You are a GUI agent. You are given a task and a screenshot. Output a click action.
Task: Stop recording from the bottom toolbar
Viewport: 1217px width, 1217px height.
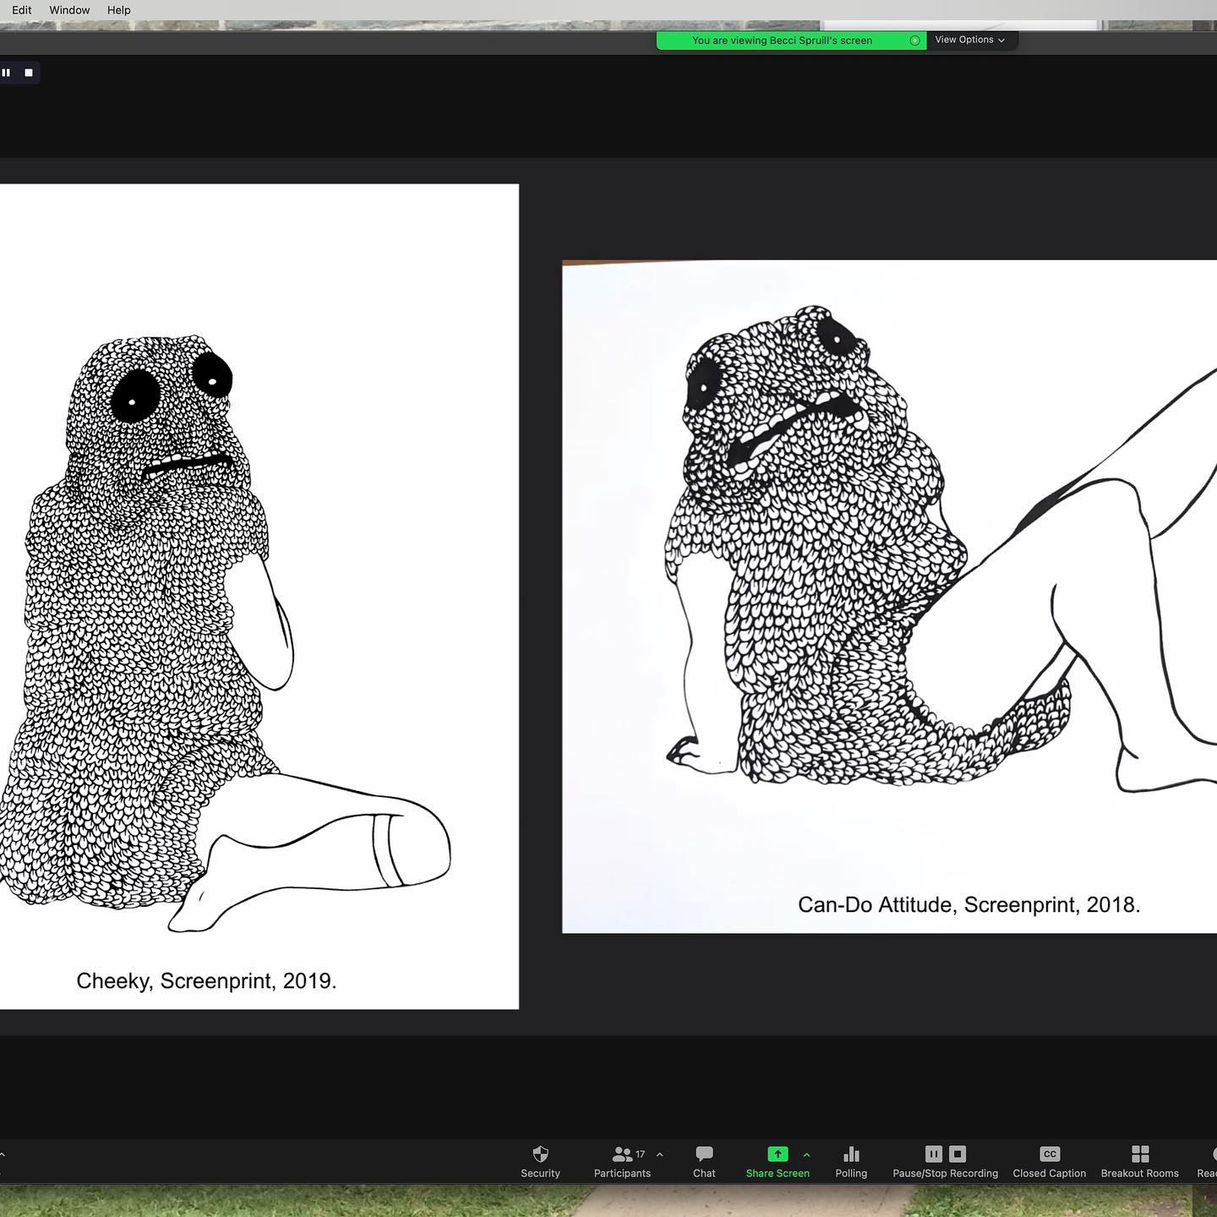958,1154
